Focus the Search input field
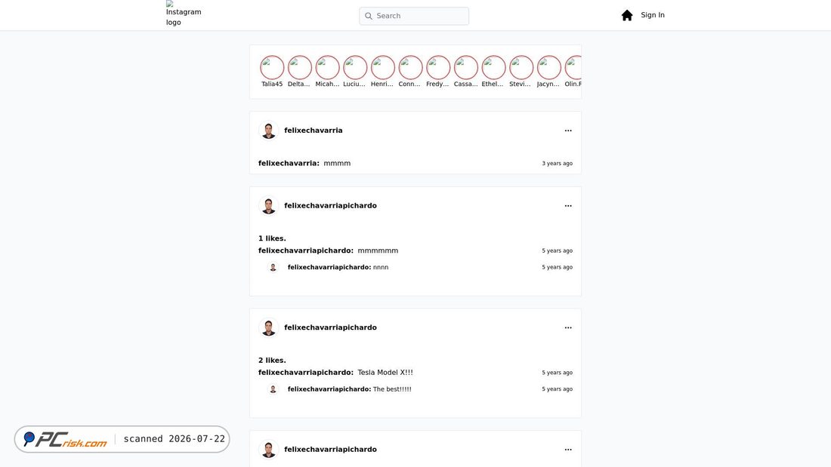The width and height of the screenshot is (831, 467). pos(414,16)
